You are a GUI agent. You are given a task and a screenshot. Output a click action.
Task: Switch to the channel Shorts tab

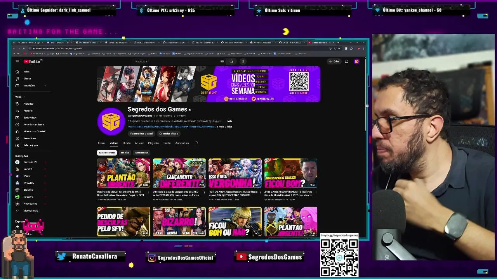pos(127,143)
